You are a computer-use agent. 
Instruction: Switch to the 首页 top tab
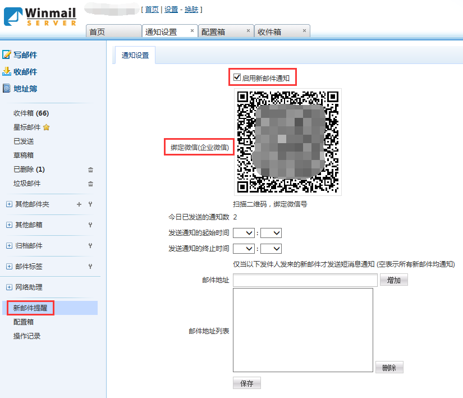click(x=114, y=31)
